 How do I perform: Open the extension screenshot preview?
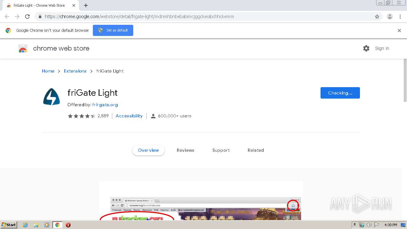pyautogui.click(x=201, y=201)
